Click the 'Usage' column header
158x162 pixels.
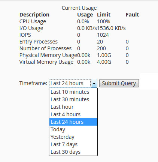[x=85, y=15]
